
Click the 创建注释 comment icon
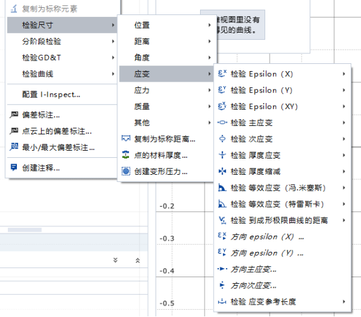pos(14,167)
